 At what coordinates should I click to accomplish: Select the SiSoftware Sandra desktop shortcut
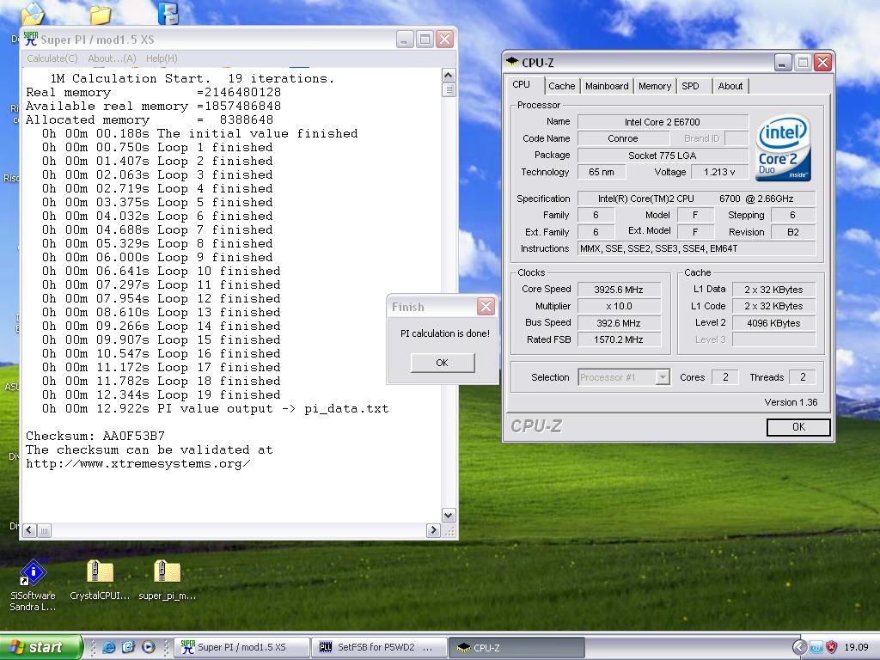pos(34,584)
